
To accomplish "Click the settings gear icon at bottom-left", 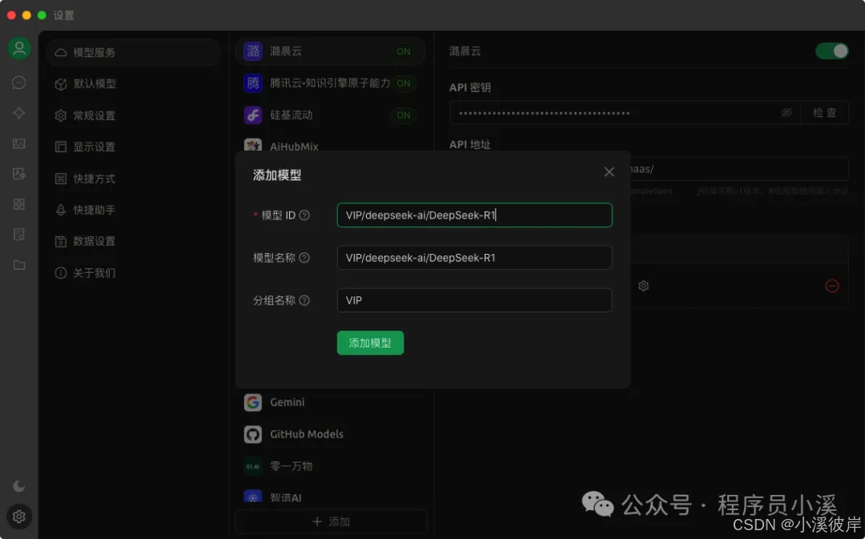I will point(18,517).
